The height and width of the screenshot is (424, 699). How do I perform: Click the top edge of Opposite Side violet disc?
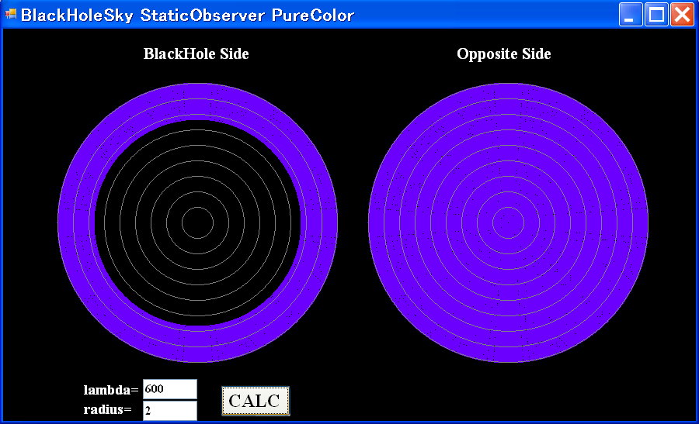coord(508,86)
